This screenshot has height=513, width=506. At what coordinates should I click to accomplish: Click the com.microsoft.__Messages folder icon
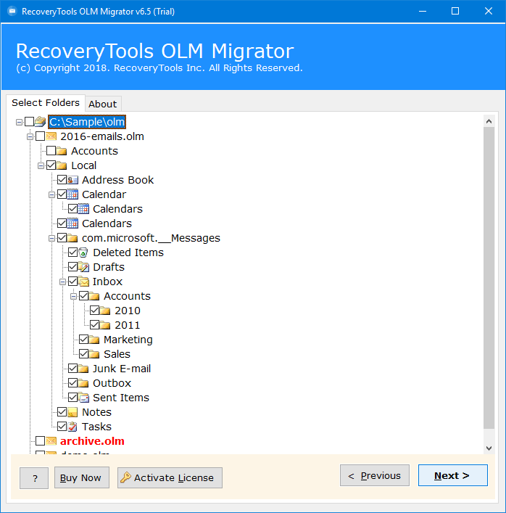[72, 238]
